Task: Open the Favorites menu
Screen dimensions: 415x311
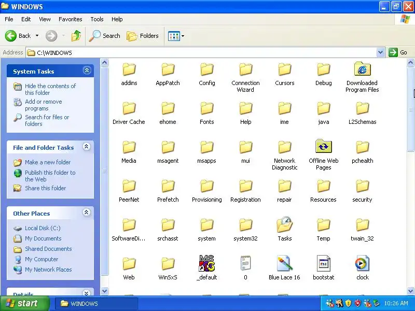Action: pos(71,19)
